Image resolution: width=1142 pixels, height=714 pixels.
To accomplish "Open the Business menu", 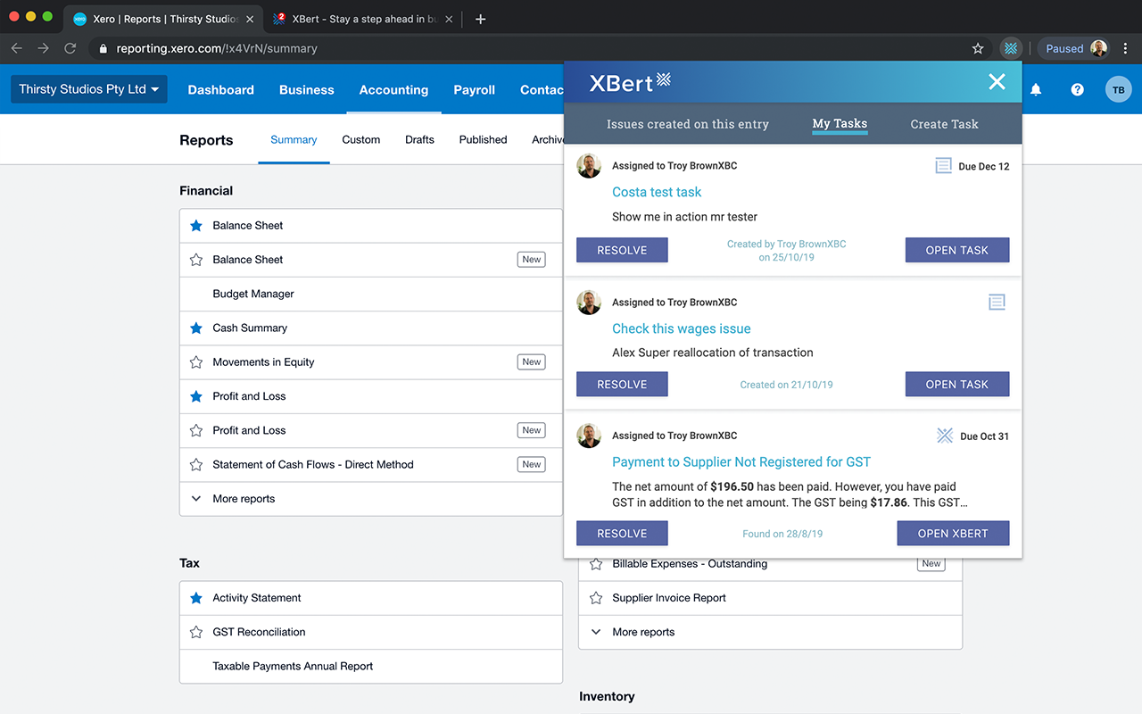I will coord(306,89).
